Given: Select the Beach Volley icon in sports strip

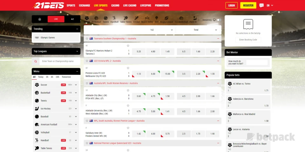Looking at the screenshot, I should click(x=147, y=18).
